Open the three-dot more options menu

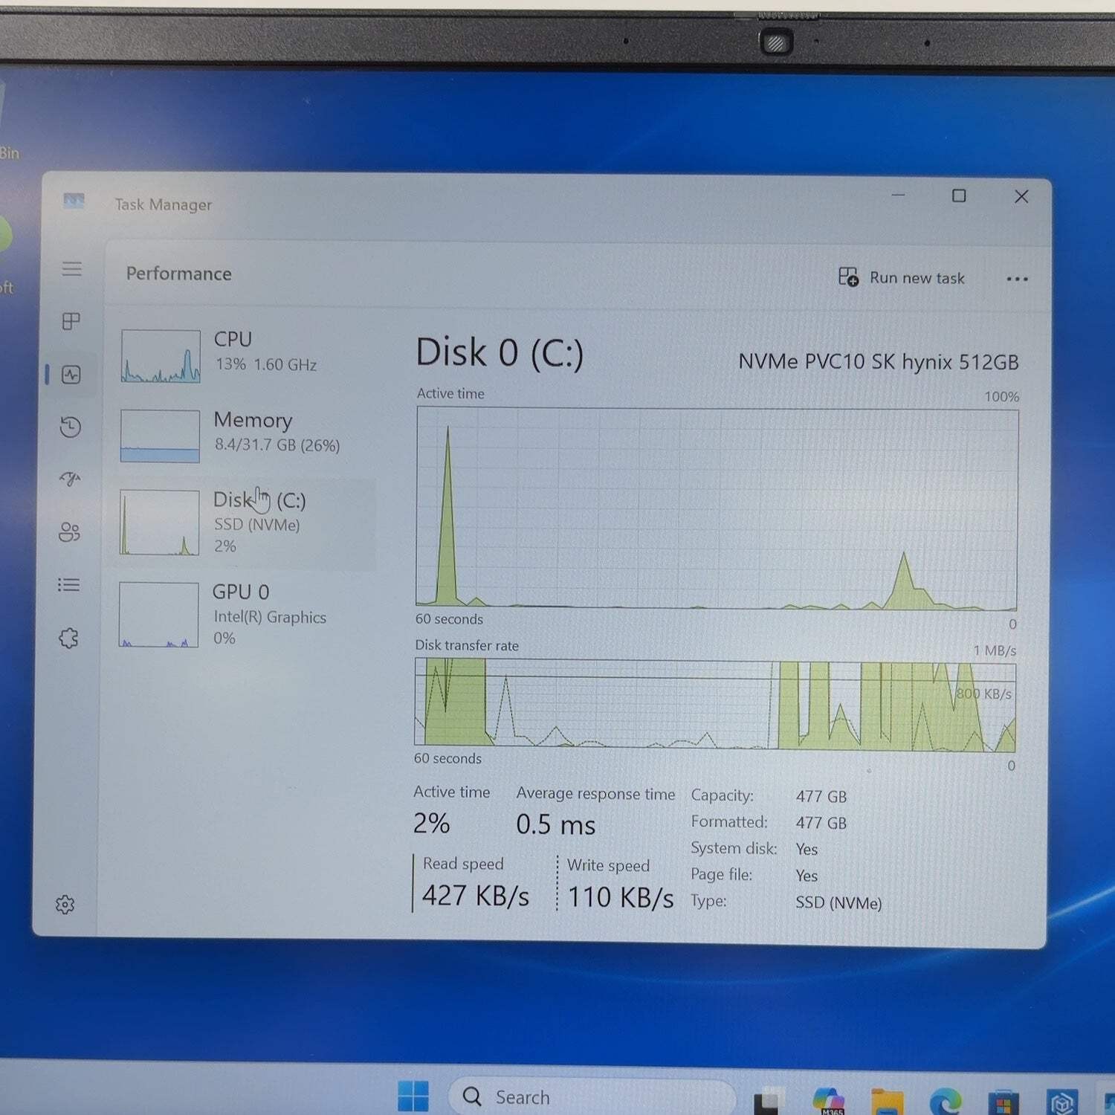tap(1017, 279)
